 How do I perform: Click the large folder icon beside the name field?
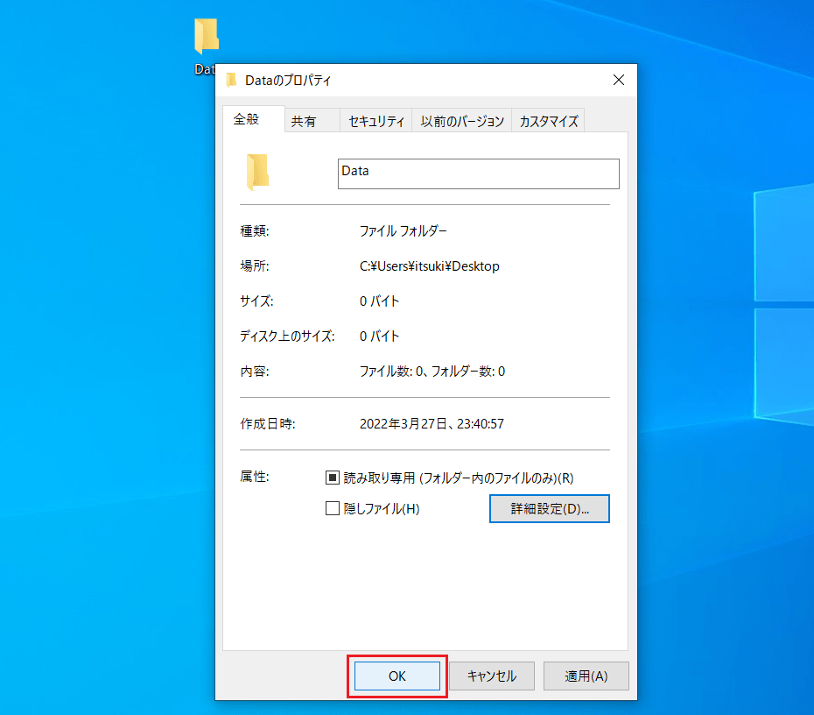point(257,172)
